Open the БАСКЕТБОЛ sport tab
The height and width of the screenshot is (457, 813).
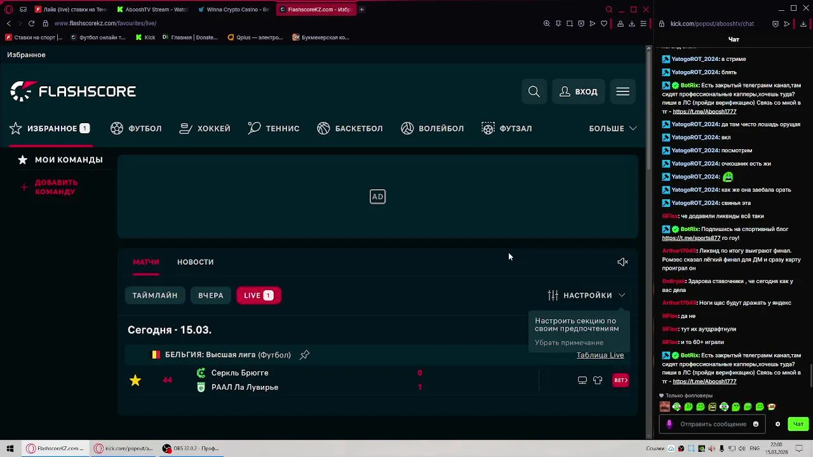pyautogui.click(x=350, y=128)
